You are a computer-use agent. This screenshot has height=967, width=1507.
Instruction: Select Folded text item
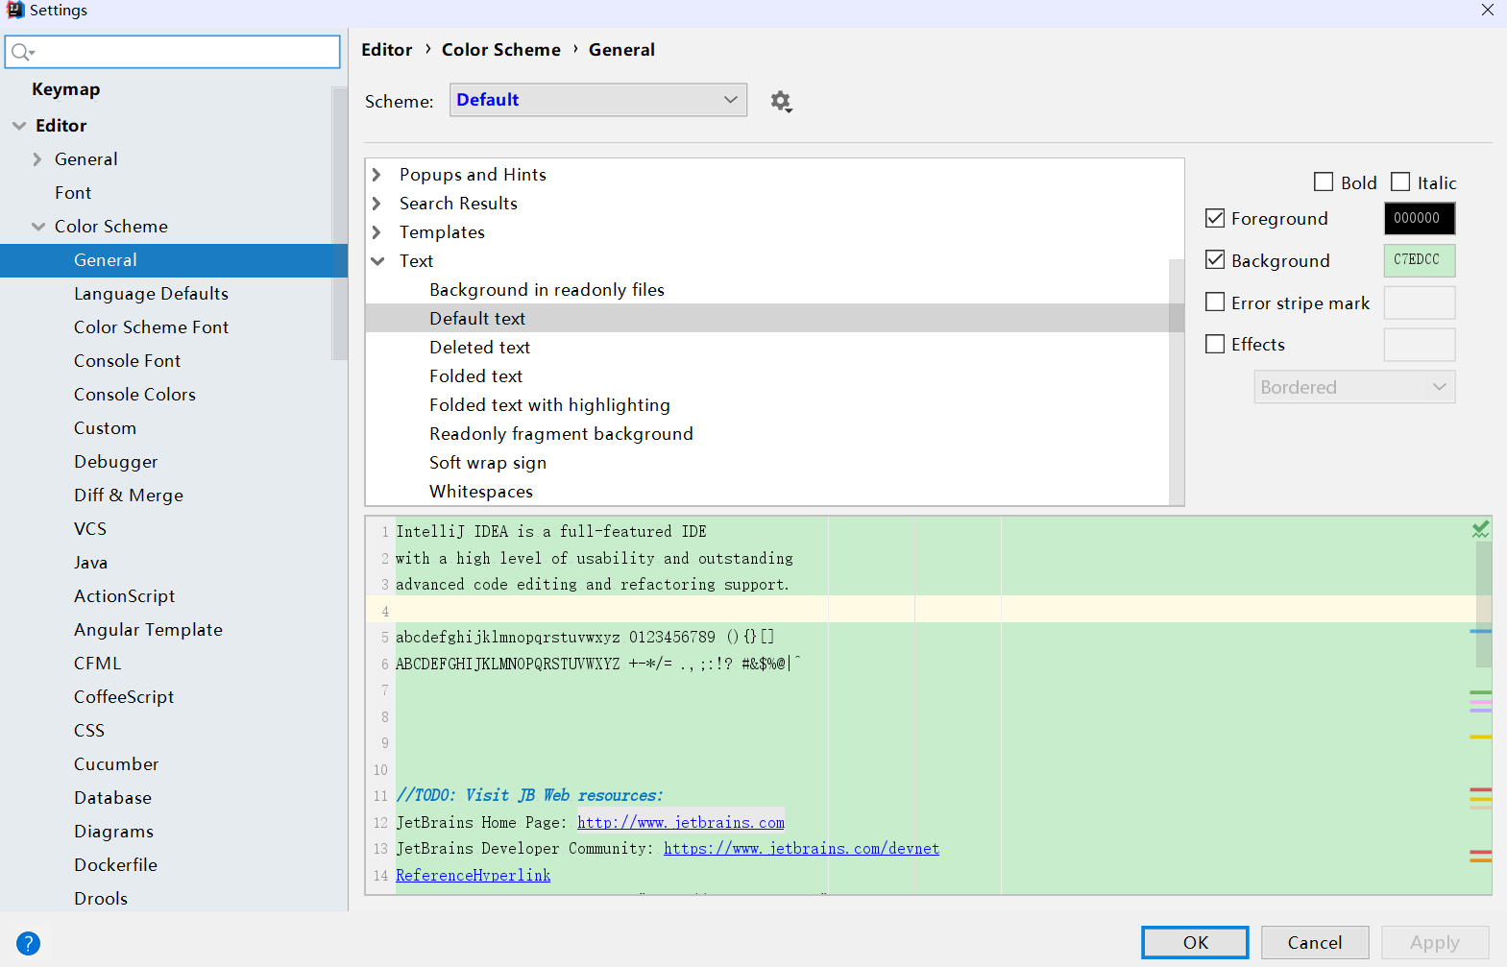[x=475, y=376]
